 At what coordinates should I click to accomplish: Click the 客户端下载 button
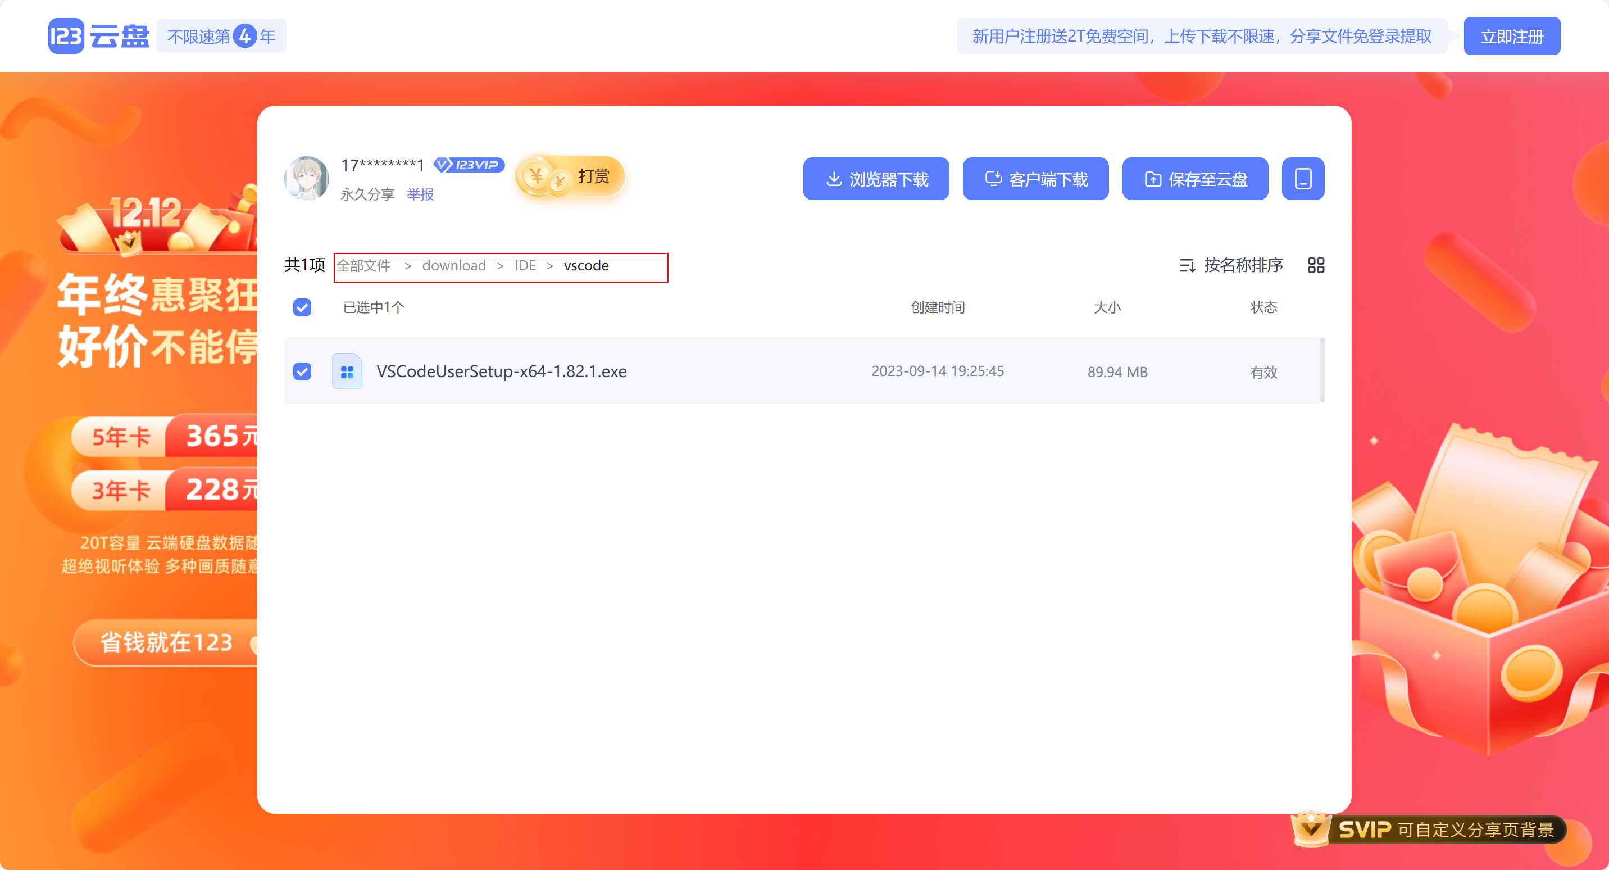[1035, 179]
